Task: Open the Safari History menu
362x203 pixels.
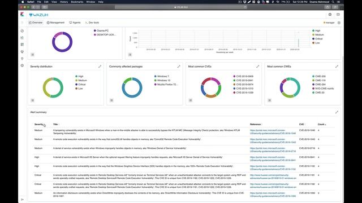Action: point(64,2)
